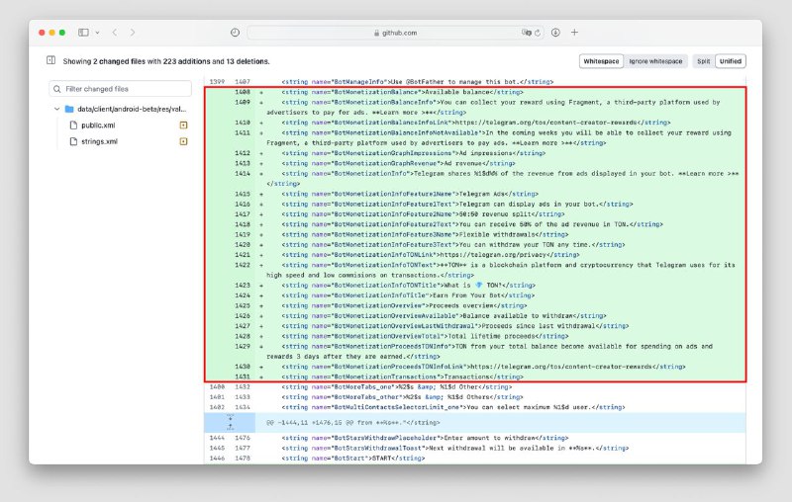This screenshot has height=502, width=792.
Task: Open Safari downloads icon
Action: tap(555, 33)
